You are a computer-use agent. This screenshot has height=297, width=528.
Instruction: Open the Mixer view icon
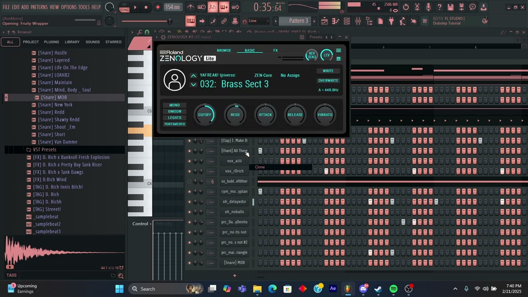coord(358,21)
